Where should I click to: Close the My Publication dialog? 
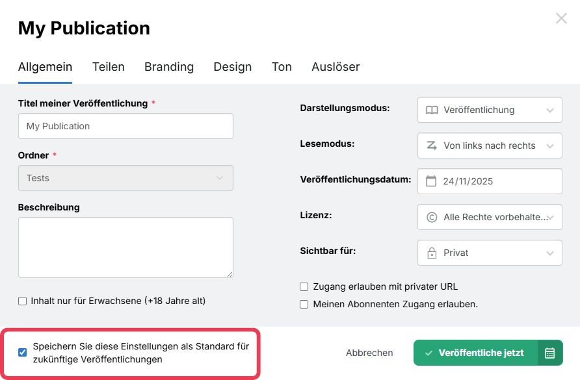coord(561,18)
